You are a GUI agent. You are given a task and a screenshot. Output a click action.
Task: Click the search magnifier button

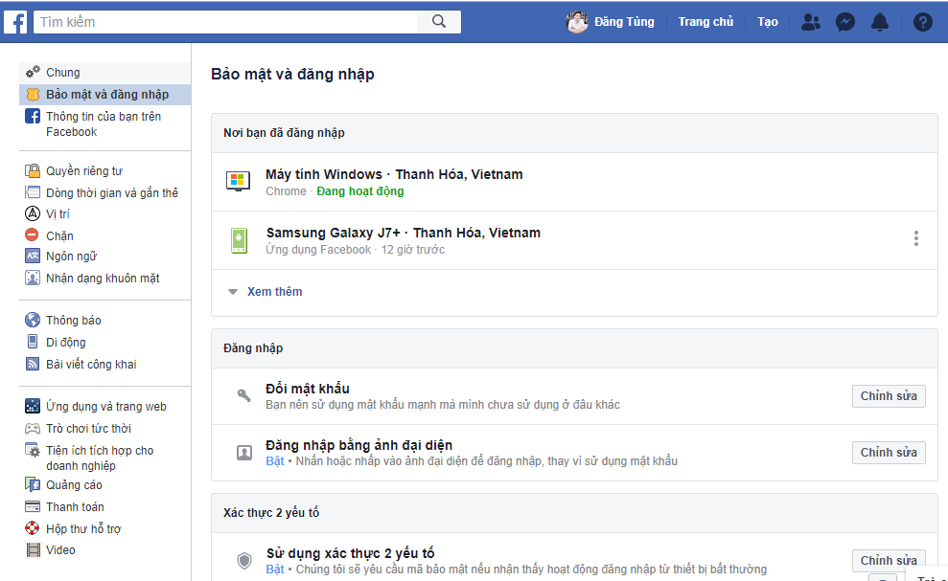pyautogui.click(x=439, y=22)
